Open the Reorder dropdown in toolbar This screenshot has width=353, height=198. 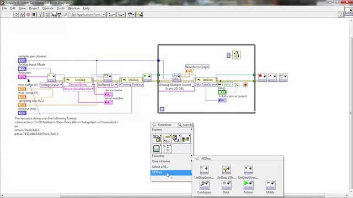(131, 15)
